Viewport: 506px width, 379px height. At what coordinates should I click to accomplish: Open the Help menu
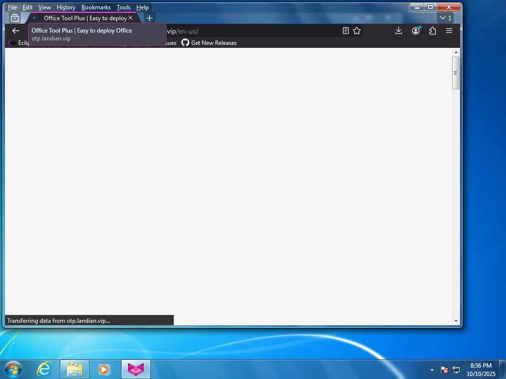142,7
